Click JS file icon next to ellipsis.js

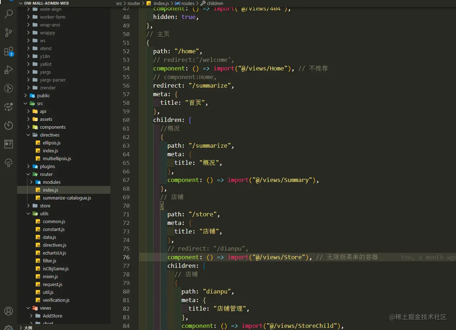(x=38, y=143)
